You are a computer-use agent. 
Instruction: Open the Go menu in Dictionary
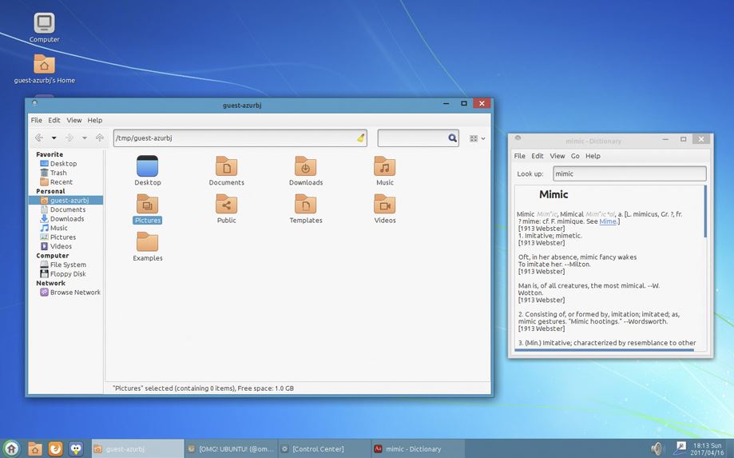click(x=575, y=156)
